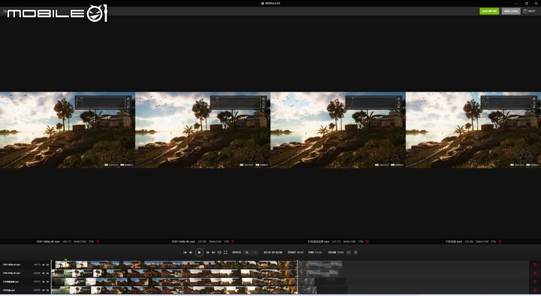Jump to the start of playback

coord(185,252)
